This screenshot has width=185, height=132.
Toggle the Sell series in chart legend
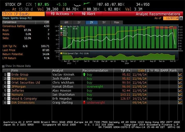click(x=61, y=35)
